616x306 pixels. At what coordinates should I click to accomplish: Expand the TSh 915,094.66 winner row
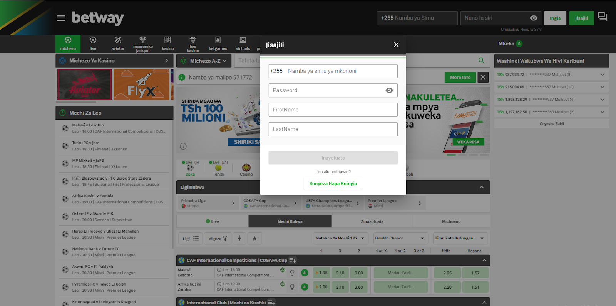point(602,87)
